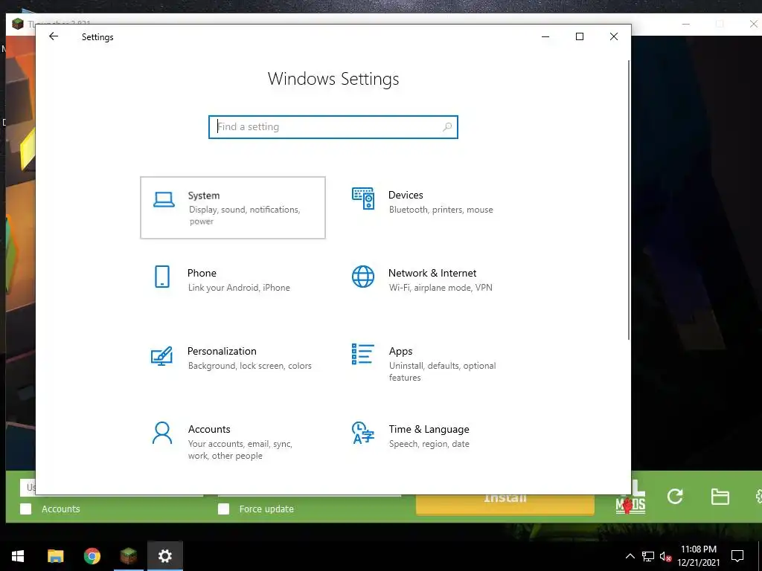Screen dimensions: 762x571
Task: Go back with the Settings back arrow
Action: click(x=54, y=36)
